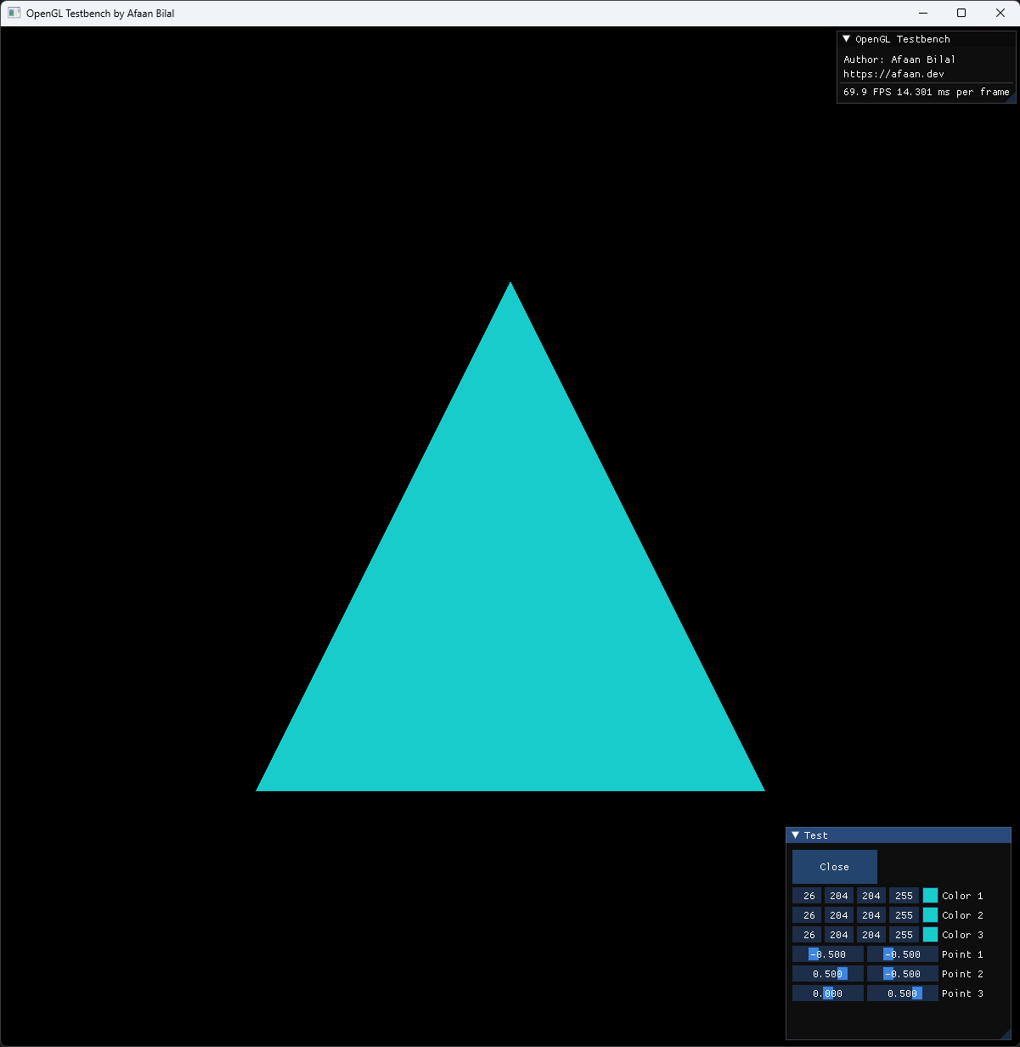Image resolution: width=1020 pixels, height=1047 pixels.
Task: Click the Point 3 Y slider
Action: click(x=903, y=993)
